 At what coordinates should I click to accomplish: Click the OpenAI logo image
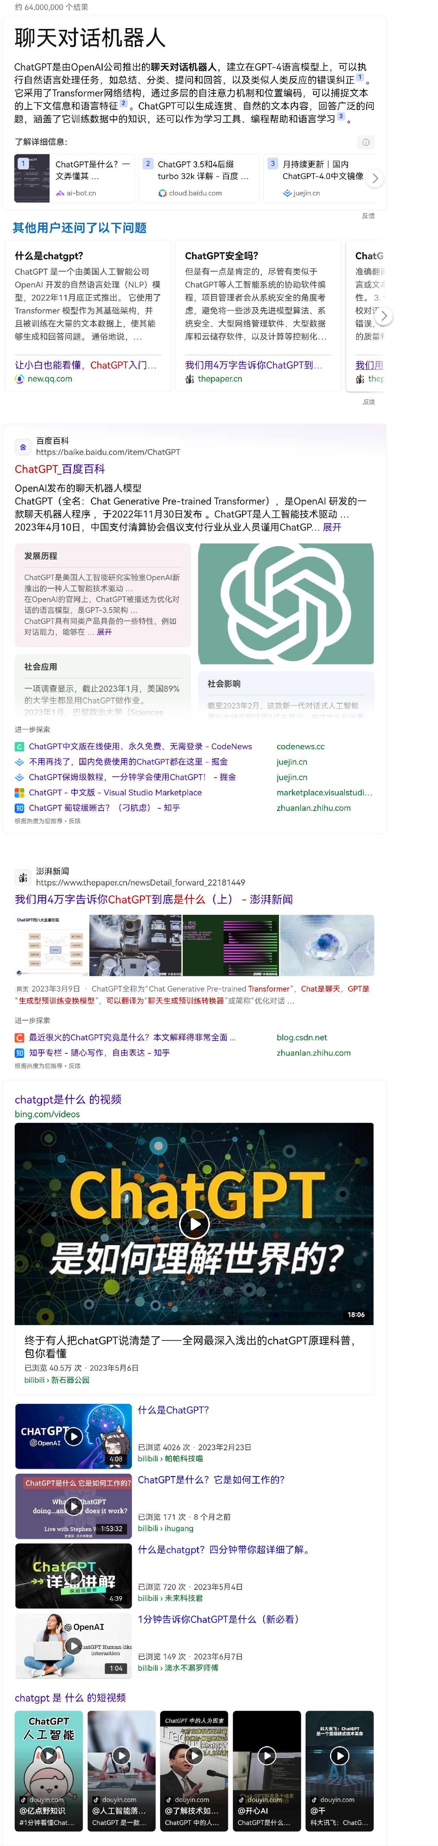click(x=286, y=603)
